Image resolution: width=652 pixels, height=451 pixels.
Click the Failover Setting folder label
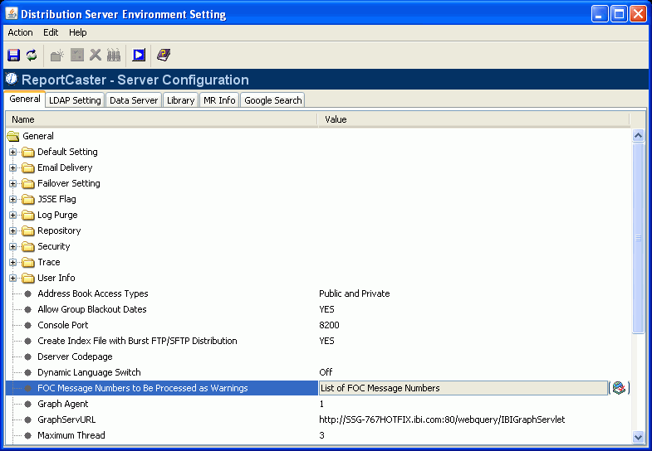click(x=69, y=183)
